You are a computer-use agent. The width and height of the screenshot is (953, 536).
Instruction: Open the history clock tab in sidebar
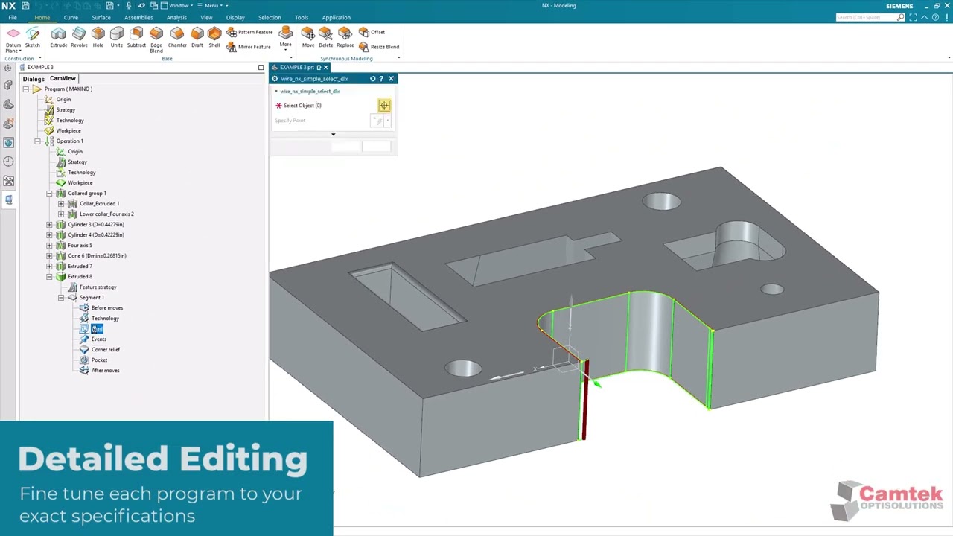[x=8, y=161]
